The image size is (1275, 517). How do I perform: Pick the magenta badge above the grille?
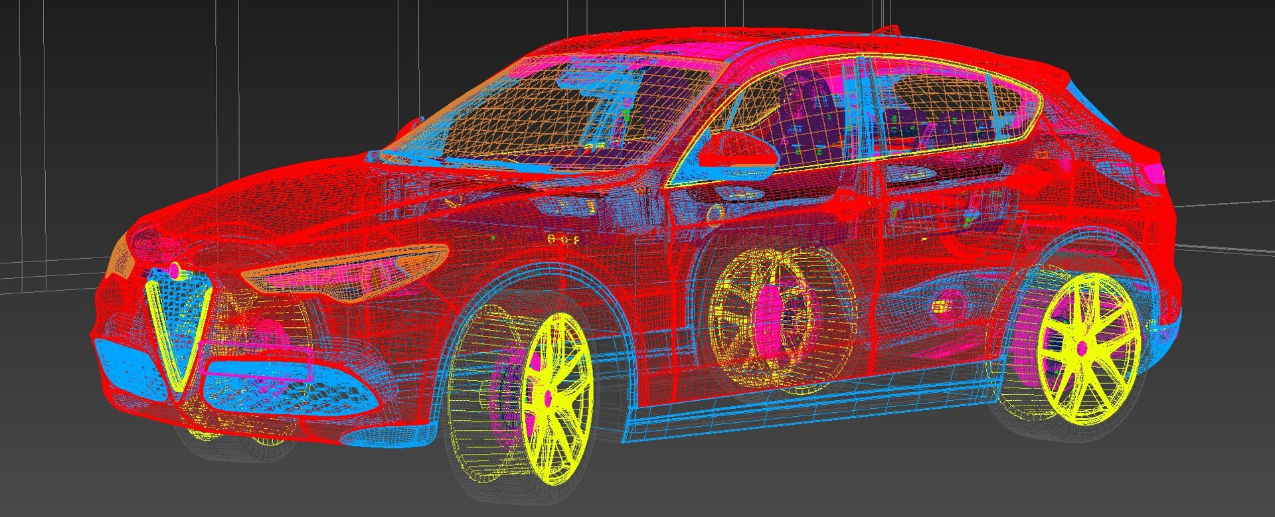(x=175, y=270)
